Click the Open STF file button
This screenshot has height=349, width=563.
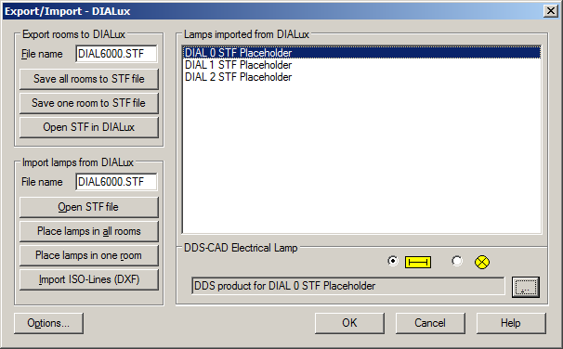(x=88, y=207)
